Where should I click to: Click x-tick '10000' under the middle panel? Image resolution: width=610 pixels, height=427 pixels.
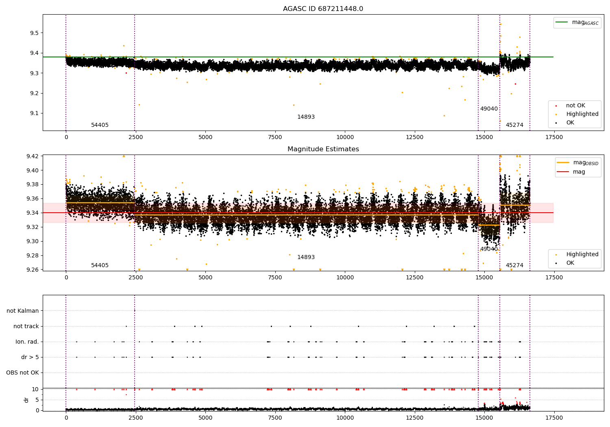pyautogui.click(x=345, y=278)
